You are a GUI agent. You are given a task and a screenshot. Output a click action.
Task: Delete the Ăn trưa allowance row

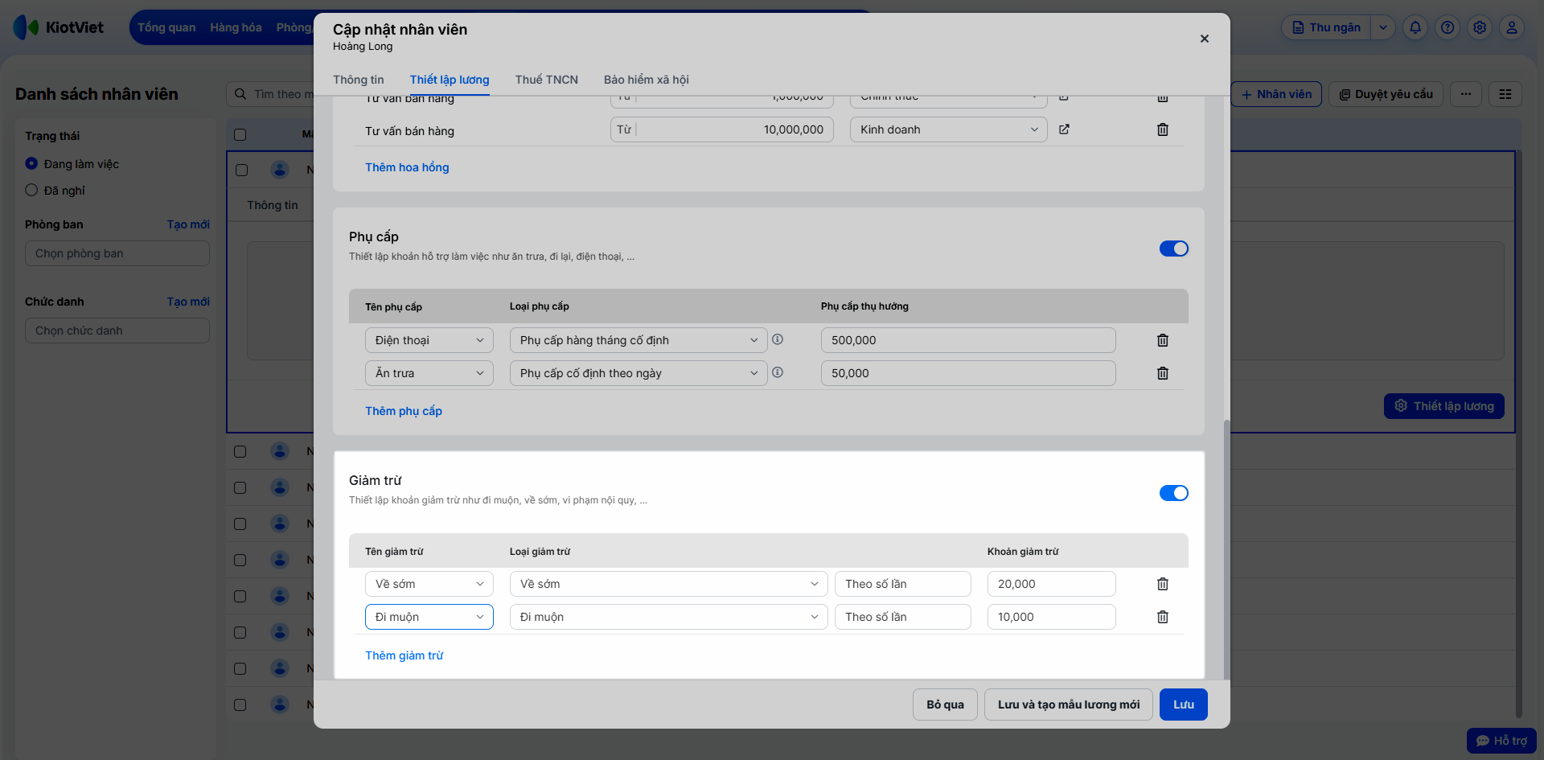[x=1163, y=373]
